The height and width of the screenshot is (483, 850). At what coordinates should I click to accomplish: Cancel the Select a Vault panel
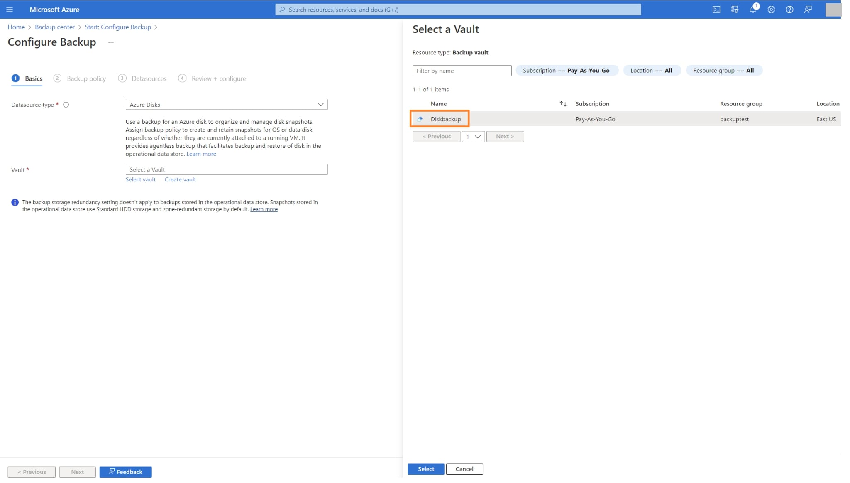pos(464,469)
